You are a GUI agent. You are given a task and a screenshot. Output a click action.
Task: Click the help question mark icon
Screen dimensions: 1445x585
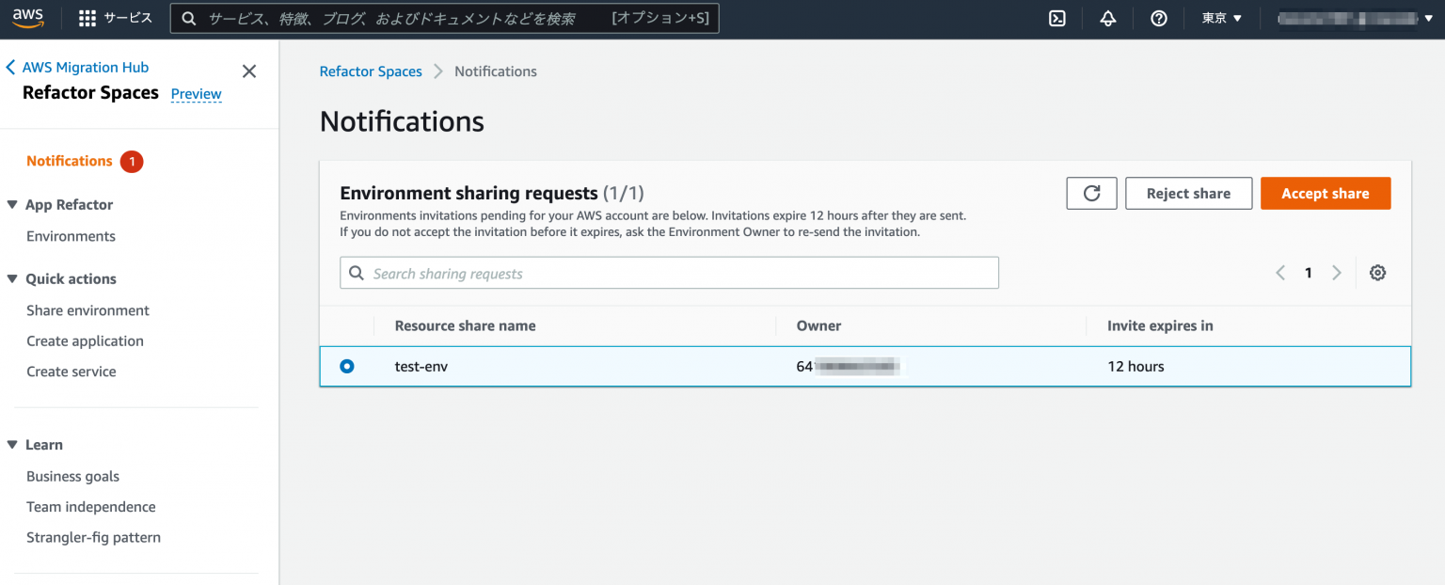click(1158, 17)
